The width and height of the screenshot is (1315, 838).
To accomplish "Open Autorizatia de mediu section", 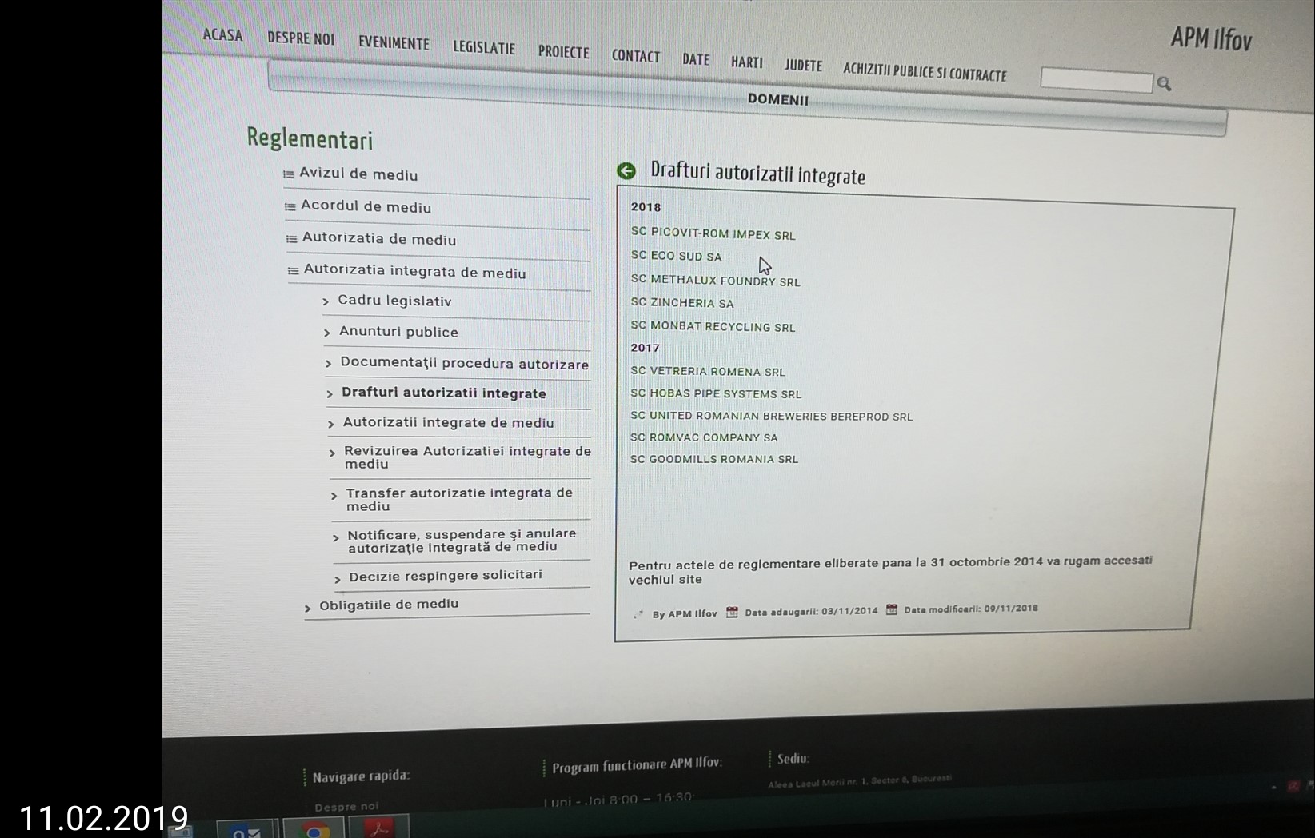I will pos(379,239).
